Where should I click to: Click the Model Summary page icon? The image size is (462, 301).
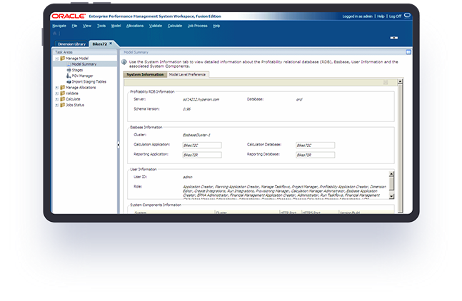pyautogui.click(x=69, y=64)
